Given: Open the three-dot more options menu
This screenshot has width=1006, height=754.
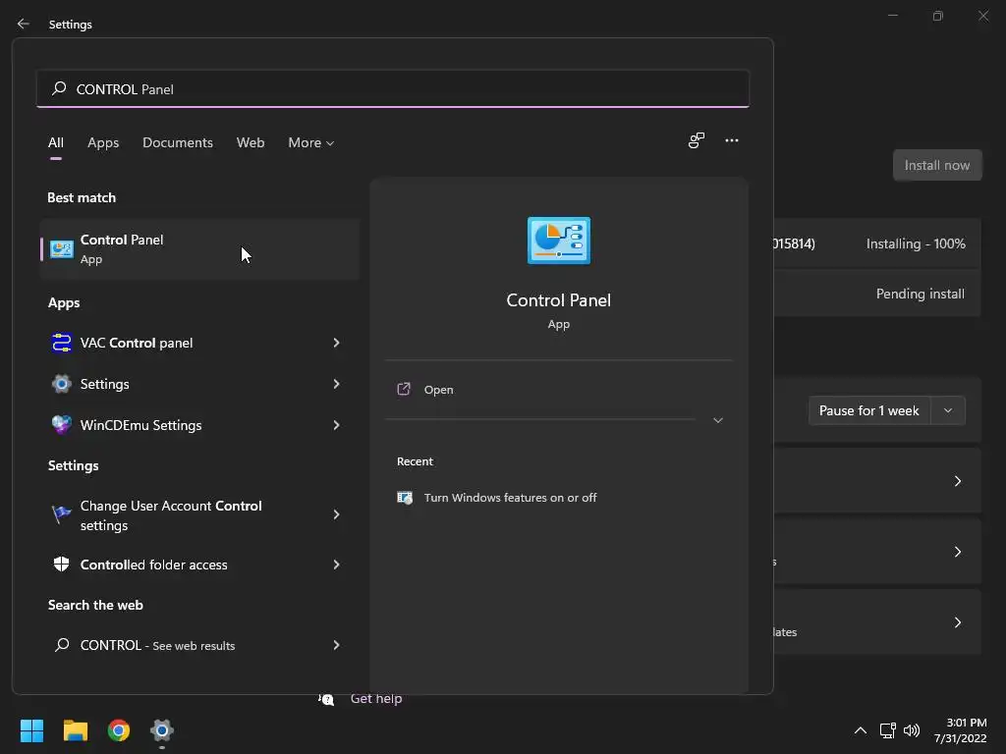Looking at the screenshot, I should pos(731,140).
